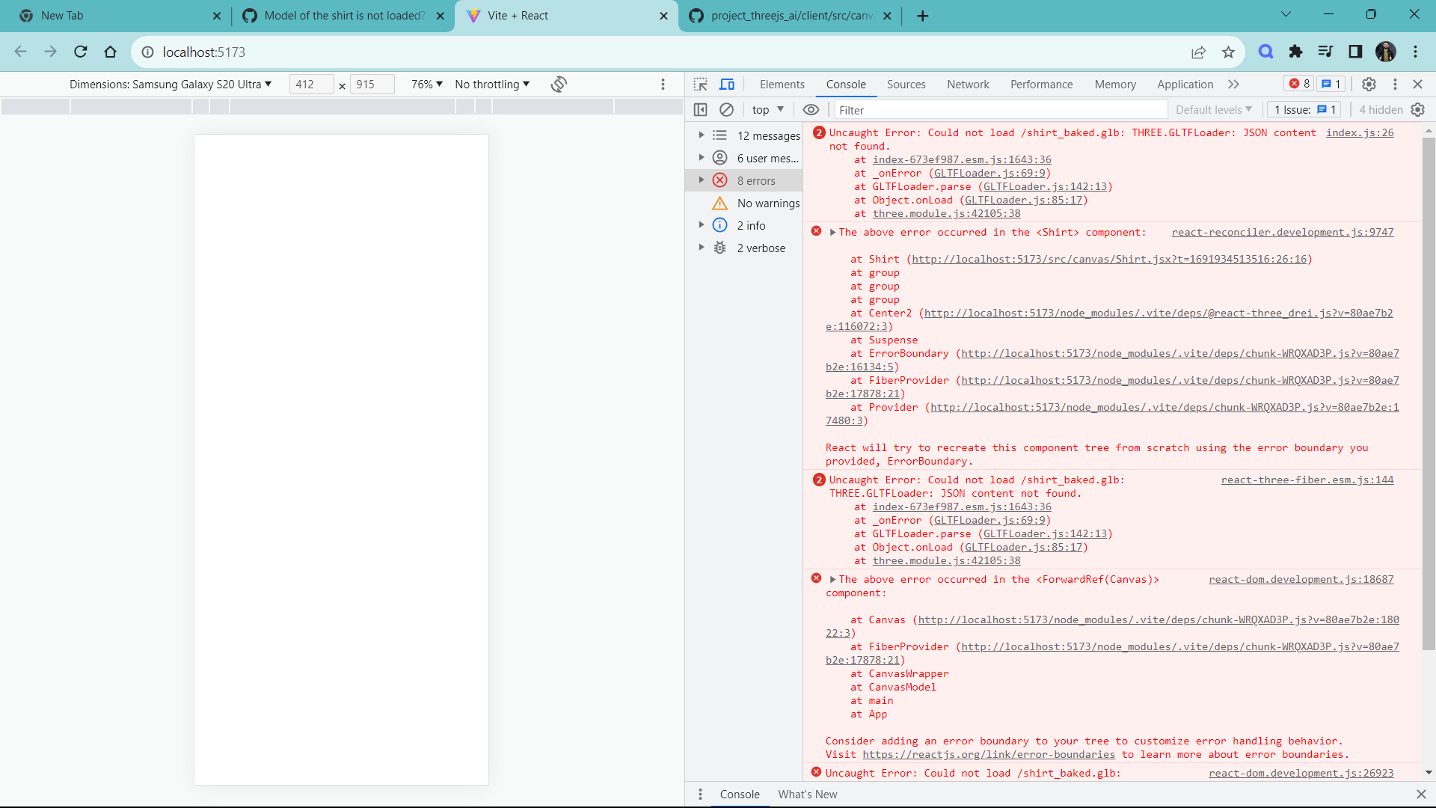Clear console with the ban icon
Screen dimensions: 1436x808
[x=726, y=110]
